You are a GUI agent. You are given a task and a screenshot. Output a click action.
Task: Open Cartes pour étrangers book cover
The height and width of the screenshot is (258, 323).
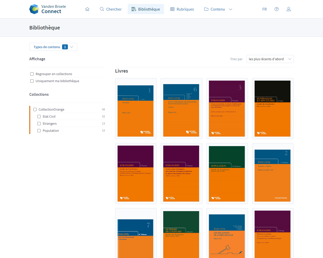coord(181,174)
